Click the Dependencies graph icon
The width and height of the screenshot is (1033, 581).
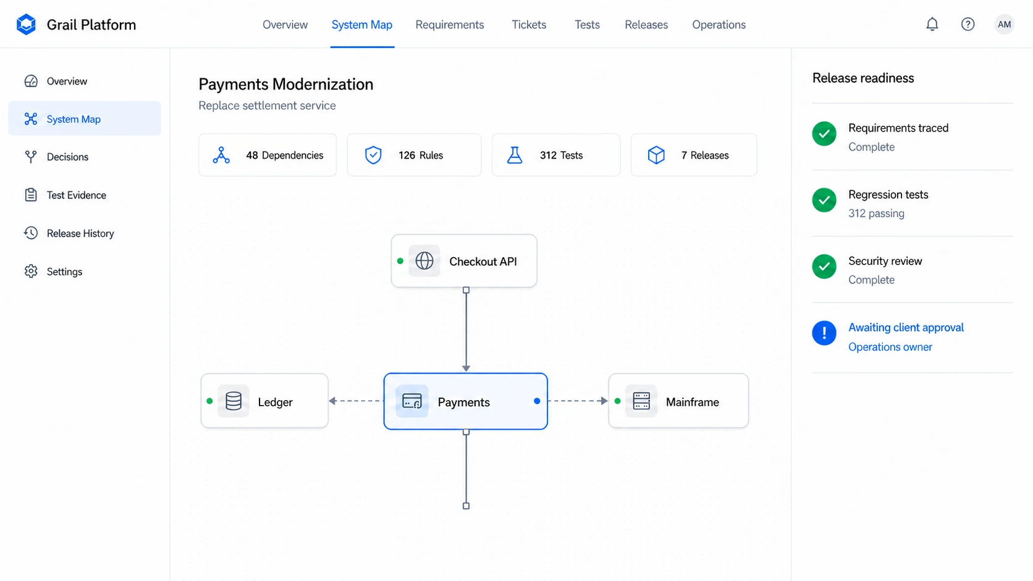pos(221,155)
